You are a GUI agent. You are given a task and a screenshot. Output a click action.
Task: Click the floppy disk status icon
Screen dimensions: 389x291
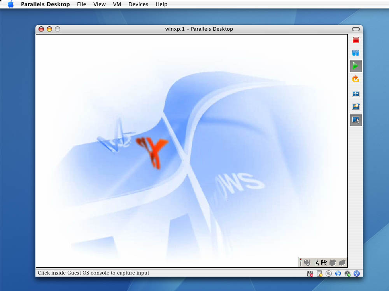pyautogui.click(x=310, y=274)
